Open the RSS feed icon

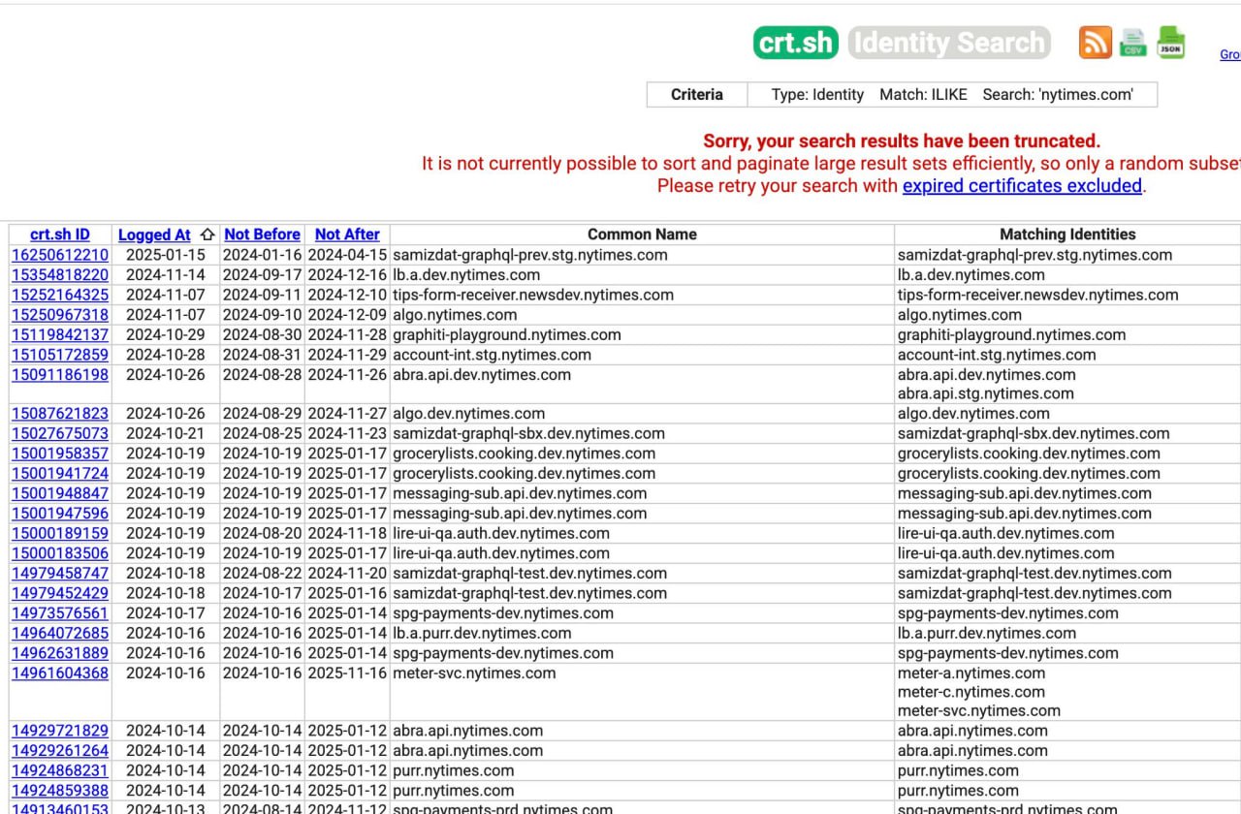(x=1096, y=43)
